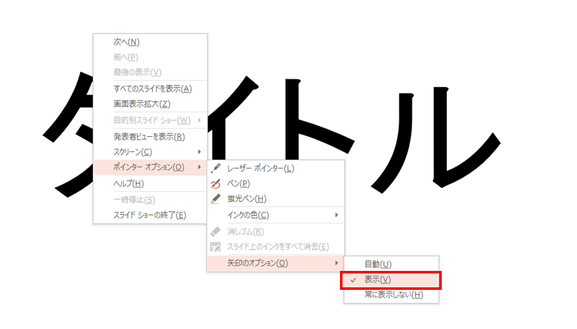Viewport: 577px width, 329px height.
Task: Click 消しゴム(R) text label
Action: coord(245,232)
